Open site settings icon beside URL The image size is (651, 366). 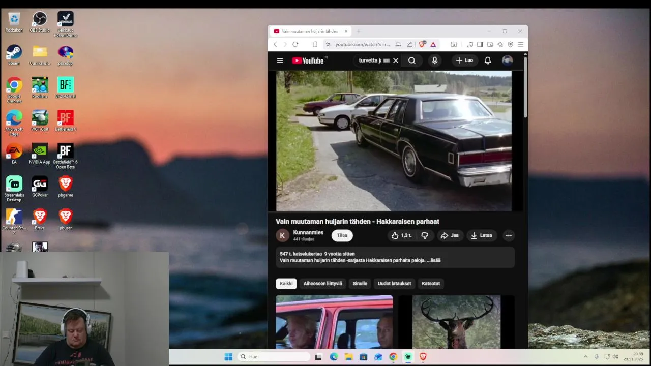[328, 44]
